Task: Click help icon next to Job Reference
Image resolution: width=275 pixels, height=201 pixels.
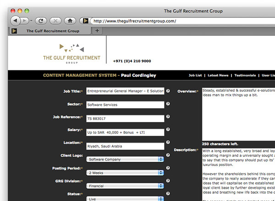Action: click(x=168, y=116)
